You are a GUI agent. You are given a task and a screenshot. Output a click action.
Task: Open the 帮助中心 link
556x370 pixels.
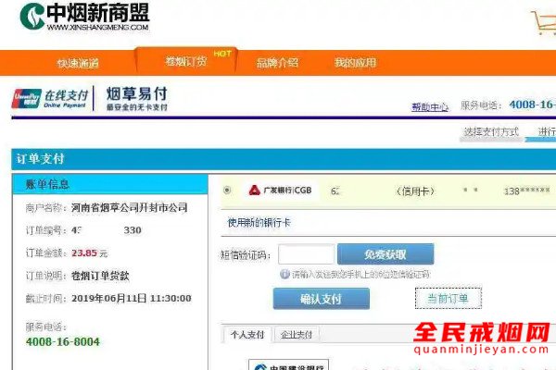click(430, 106)
